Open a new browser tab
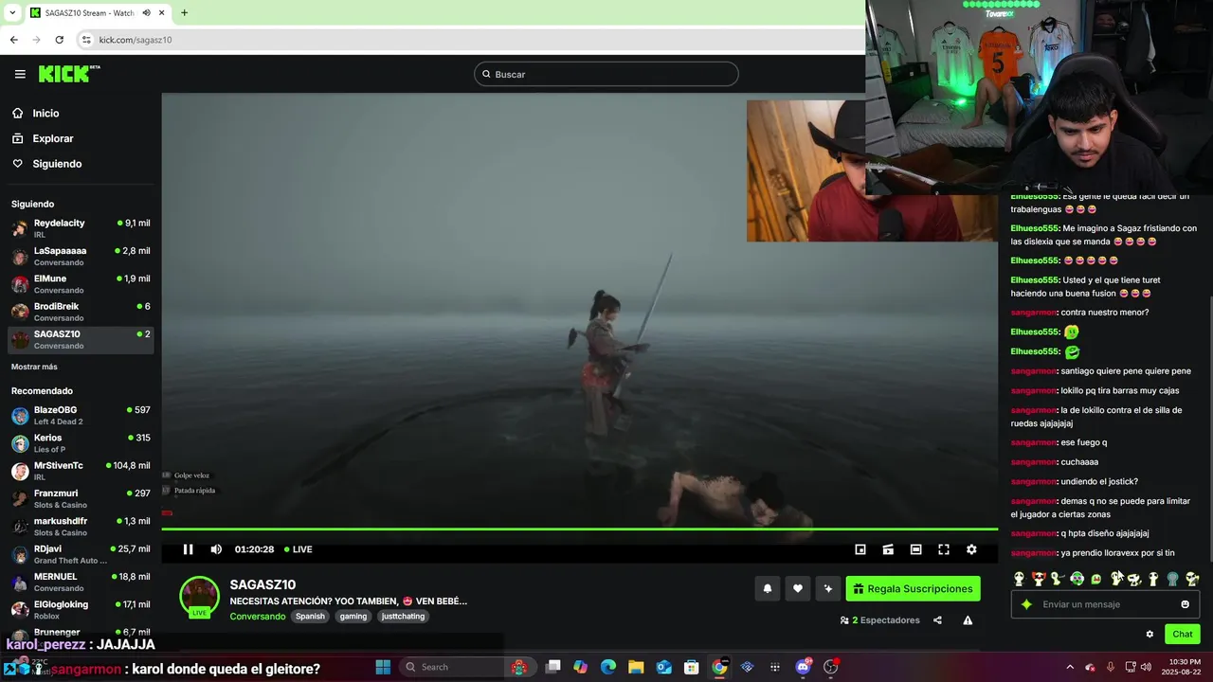 point(184,13)
